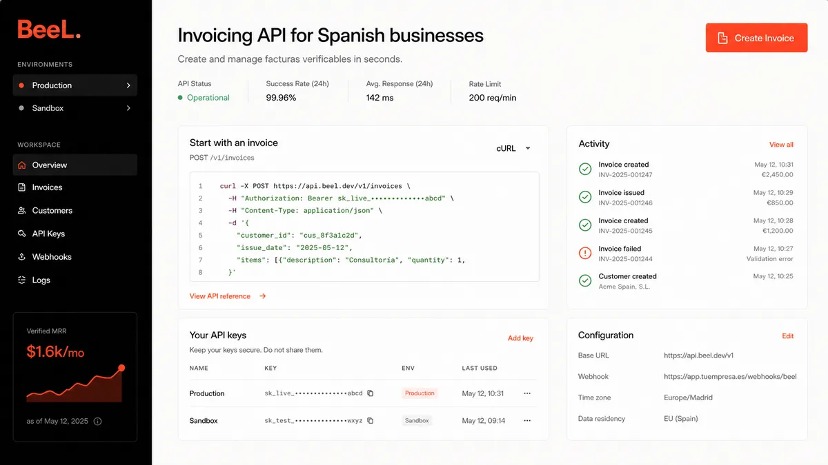The height and width of the screenshot is (465, 828).
Task: Click the $1.6k/mo MRR value
Action: tap(55, 352)
